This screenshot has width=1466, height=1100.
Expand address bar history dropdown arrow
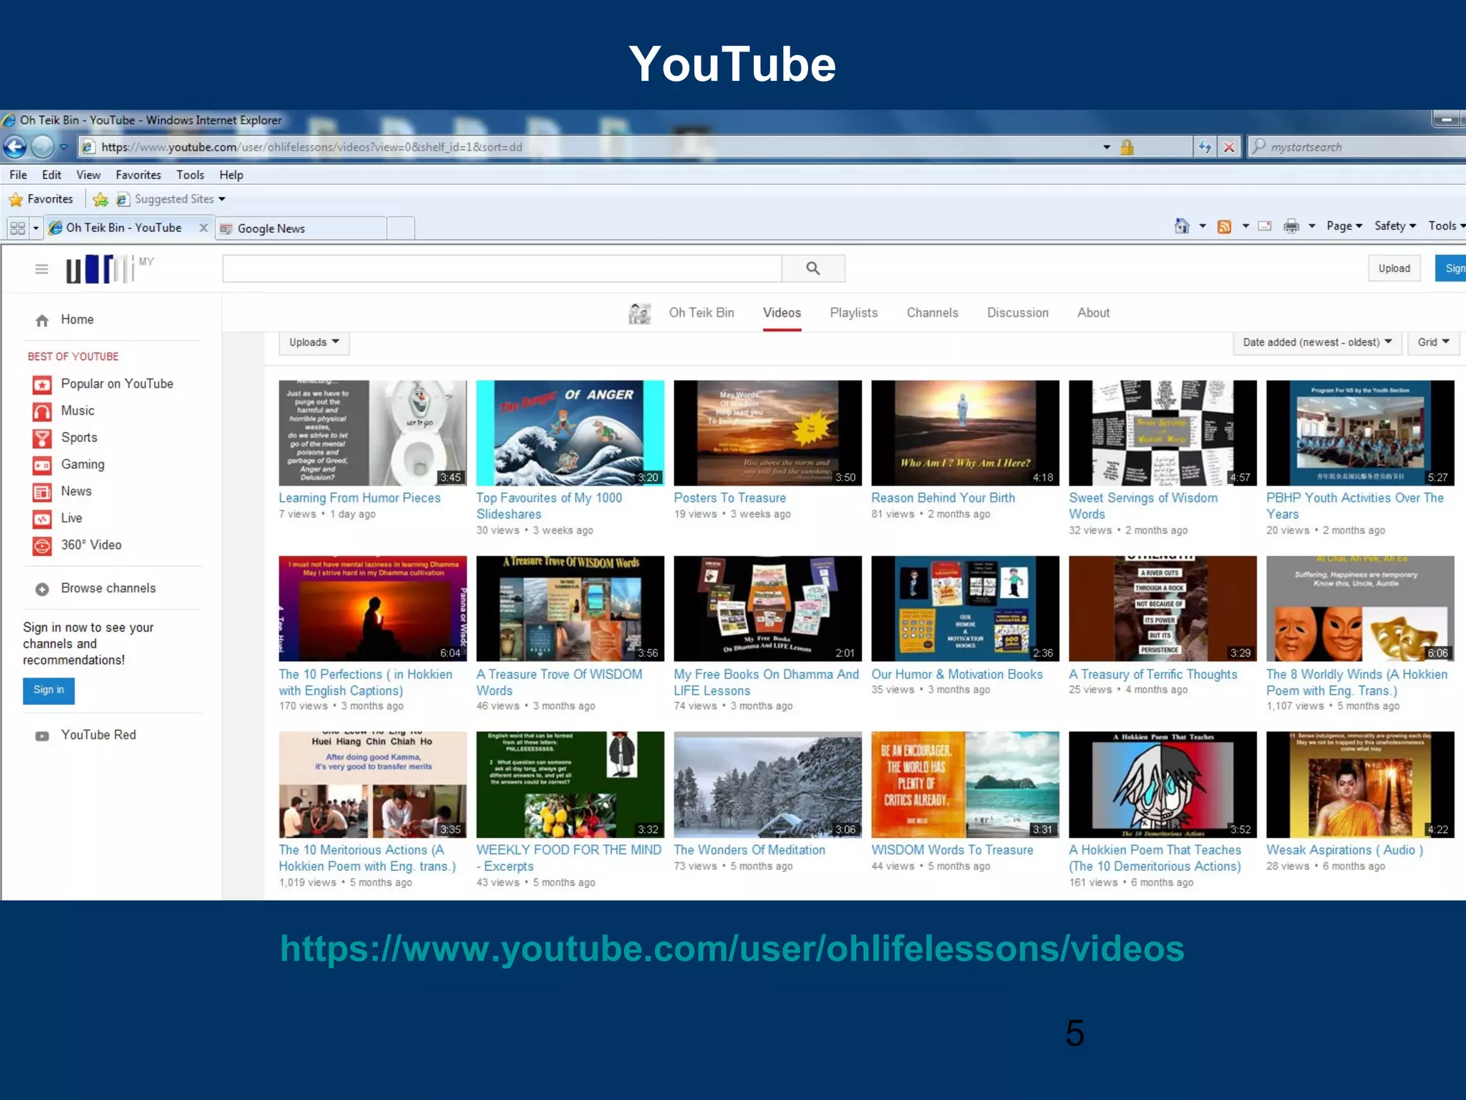coord(1107,147)
